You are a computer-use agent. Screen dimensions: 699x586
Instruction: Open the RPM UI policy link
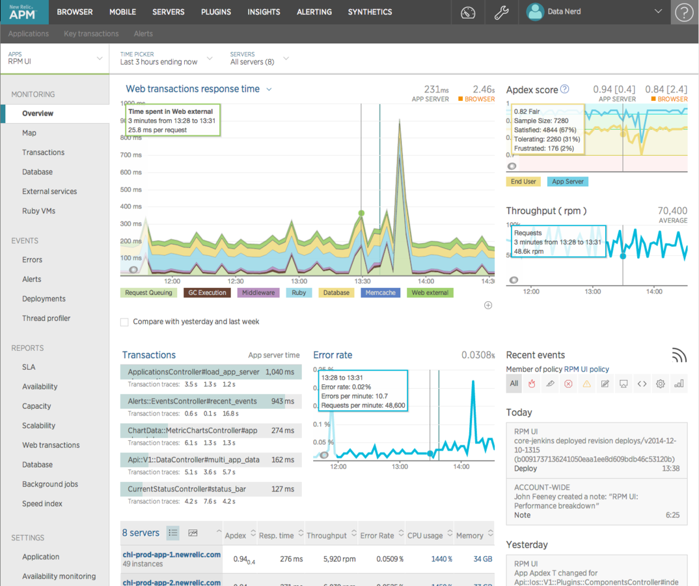[x=586, y=369]
